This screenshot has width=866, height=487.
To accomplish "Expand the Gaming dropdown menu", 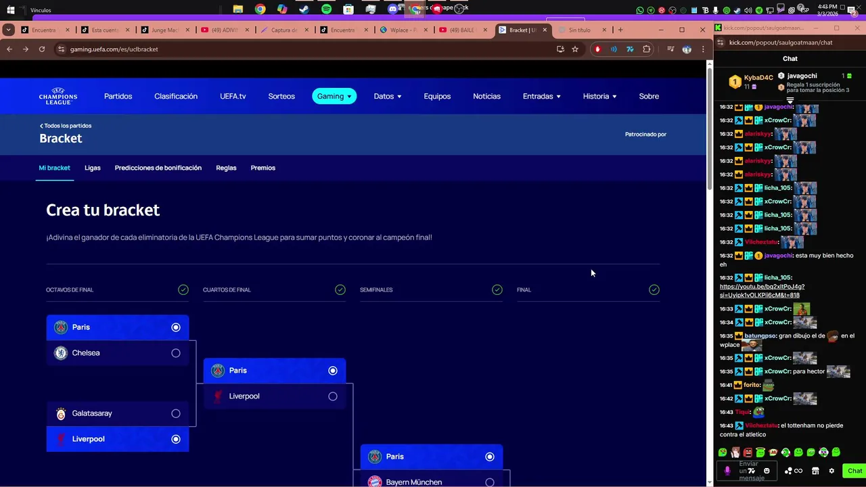I will point(334,96).
